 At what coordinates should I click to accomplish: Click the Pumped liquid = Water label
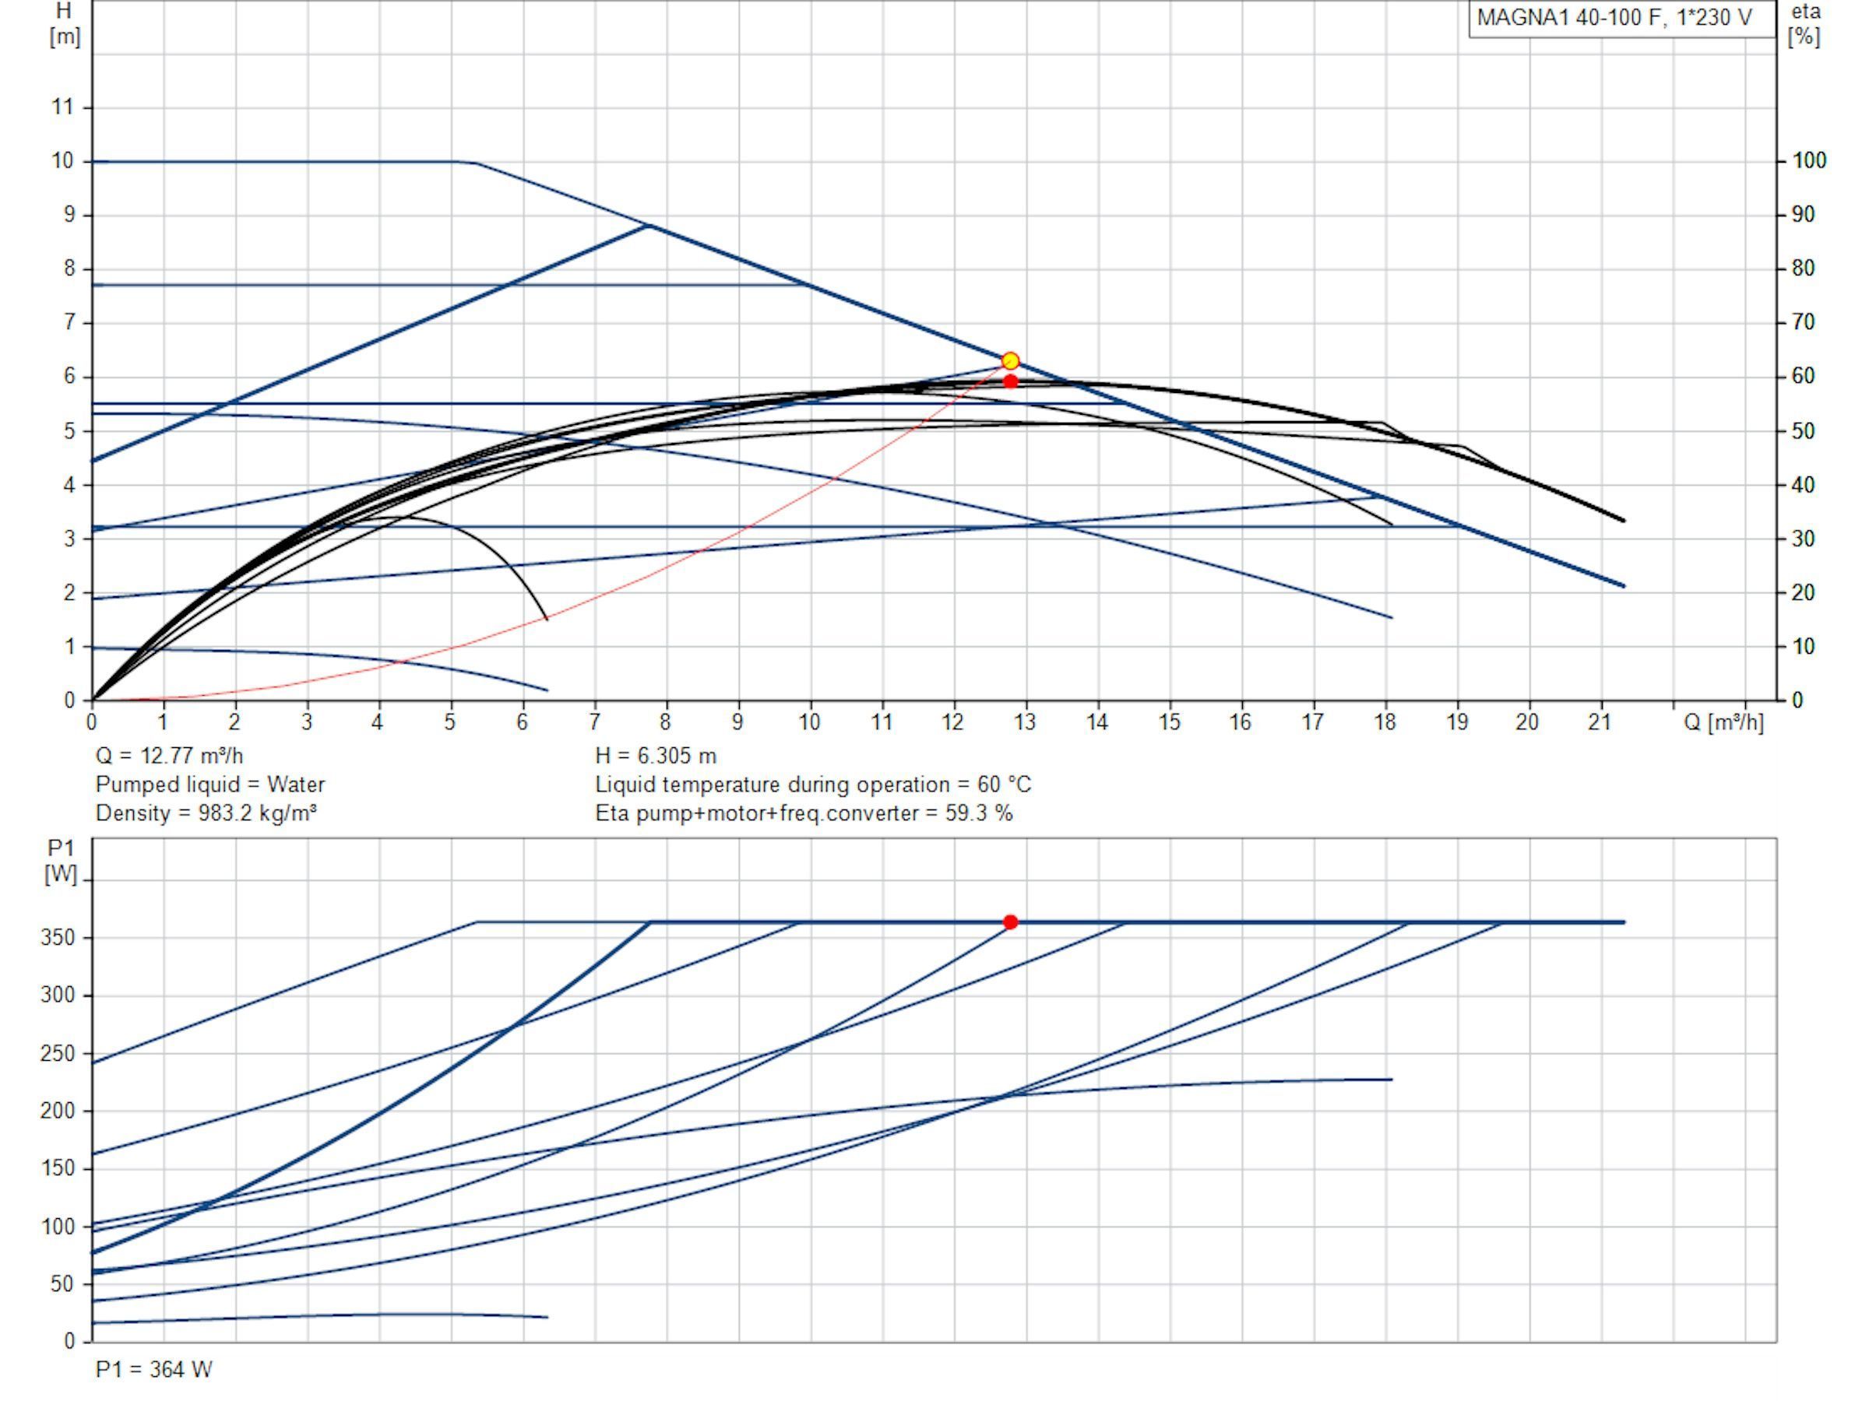[x=209, y=785]
